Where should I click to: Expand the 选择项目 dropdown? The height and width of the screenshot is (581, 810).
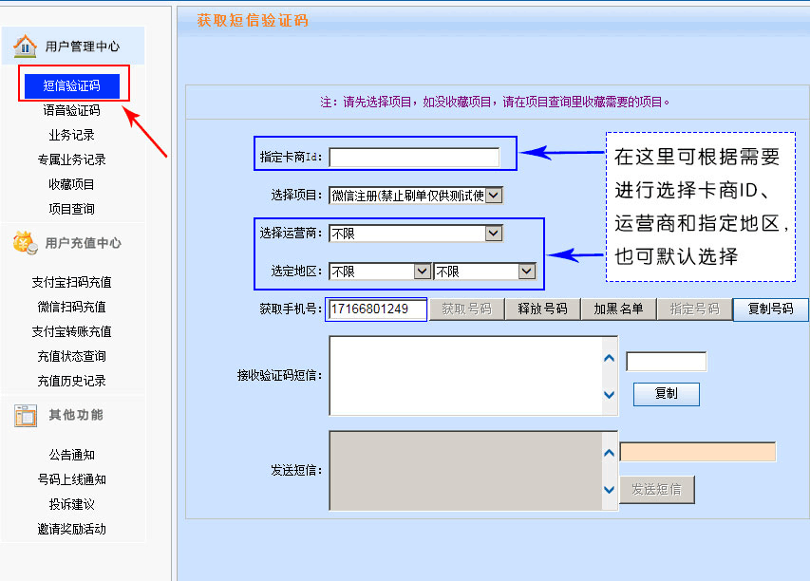pyautogui.click(x=494, y=196)
